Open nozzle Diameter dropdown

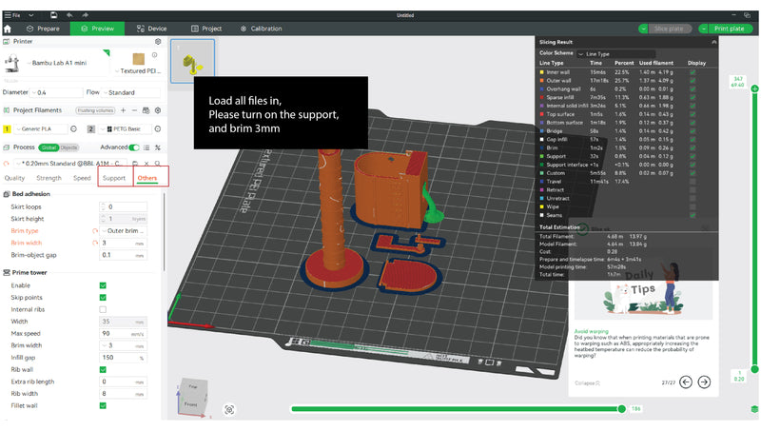point(56,92)
